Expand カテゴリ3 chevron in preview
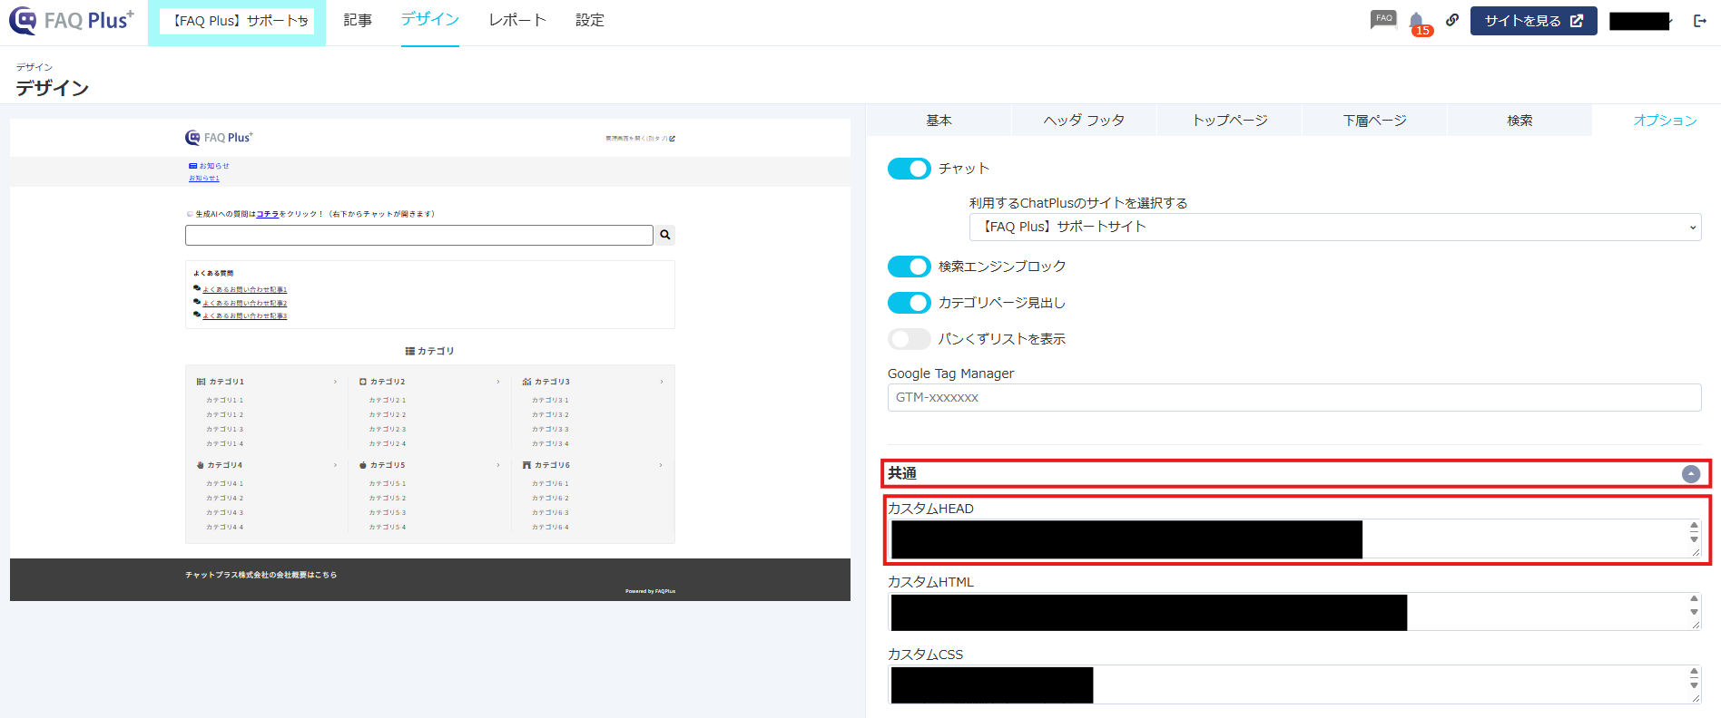 point(661,382)
